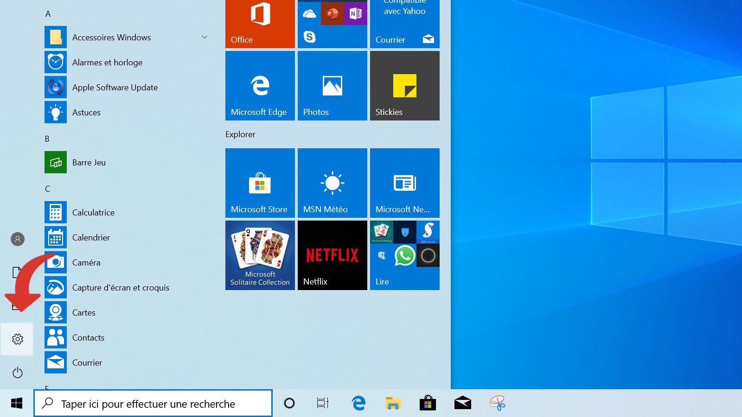The width and height of the screenshot is (742, 417).
Task: Open Capture d'écran et croquis
Action: [121, 288]
